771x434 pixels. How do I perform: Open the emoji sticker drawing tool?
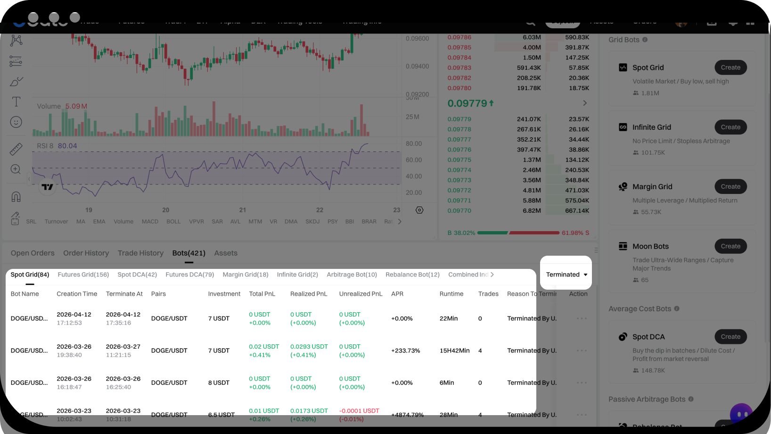[16, 122]
